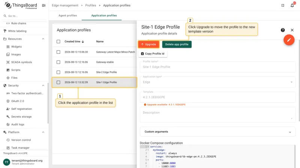Viewport: 300px width, 168px height.
Task: Collapse the Resources section
Action: coord(43,39)
